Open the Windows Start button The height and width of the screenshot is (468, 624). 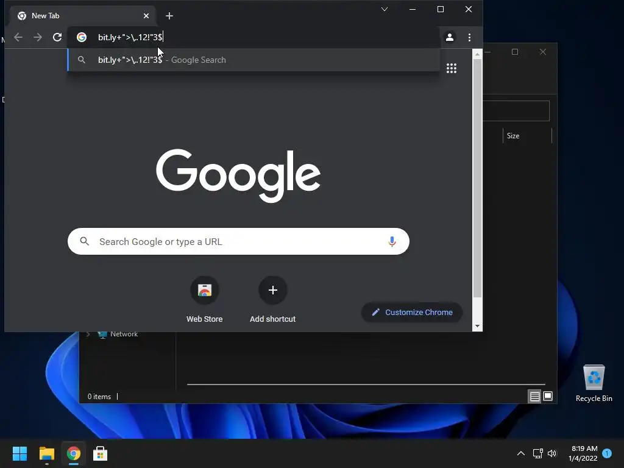pos(19,453)
